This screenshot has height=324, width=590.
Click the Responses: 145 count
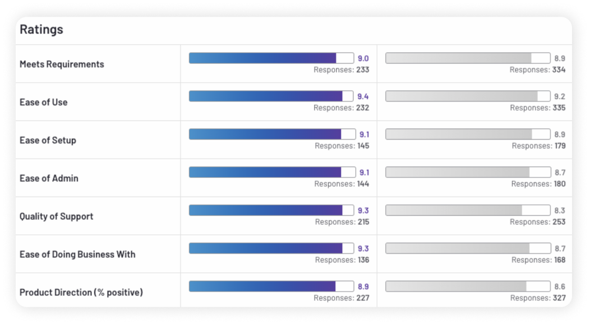[x=342, y=146]
